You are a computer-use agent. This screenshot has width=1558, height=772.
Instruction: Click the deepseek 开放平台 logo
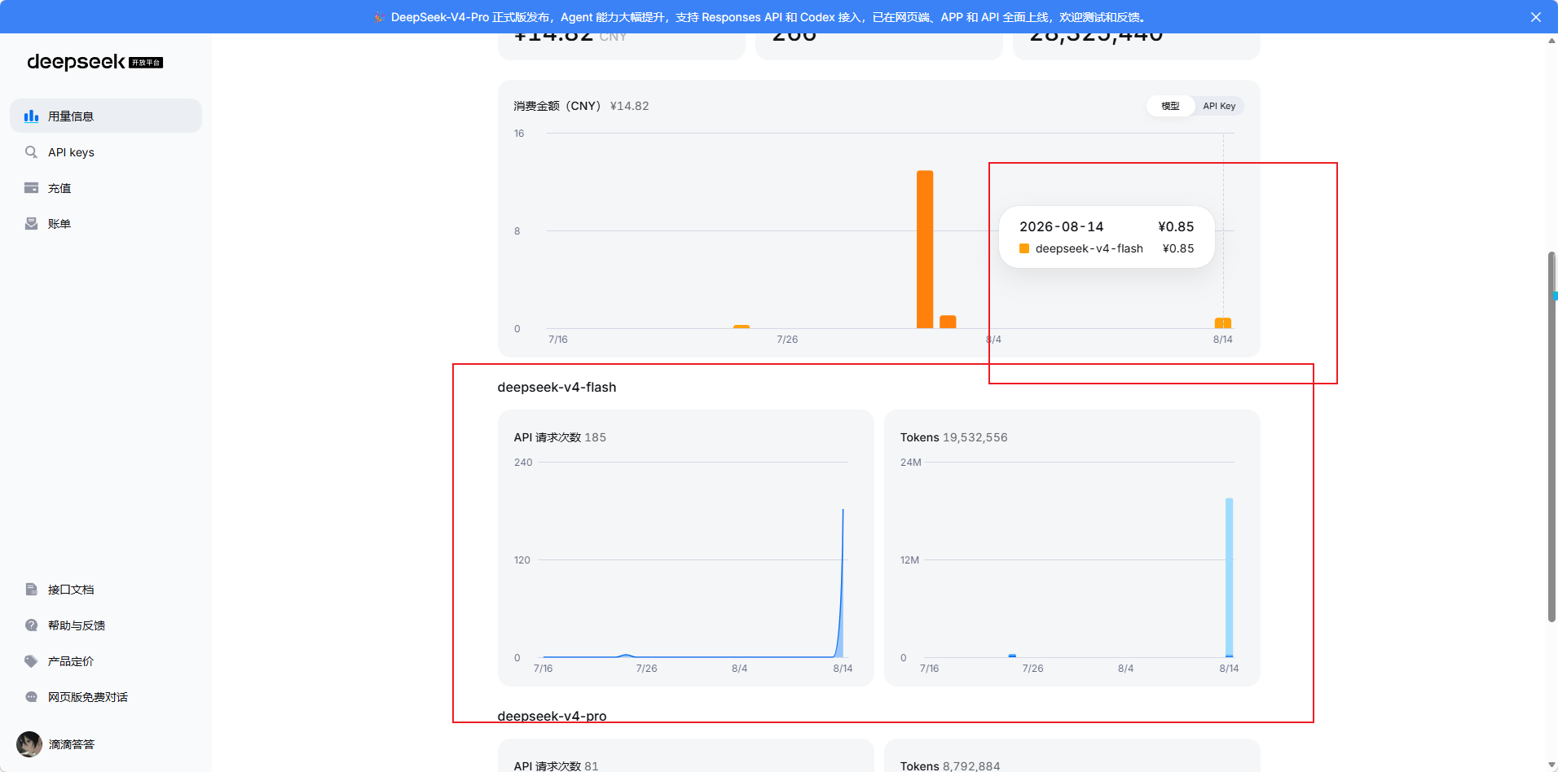(x=95, y=62)
